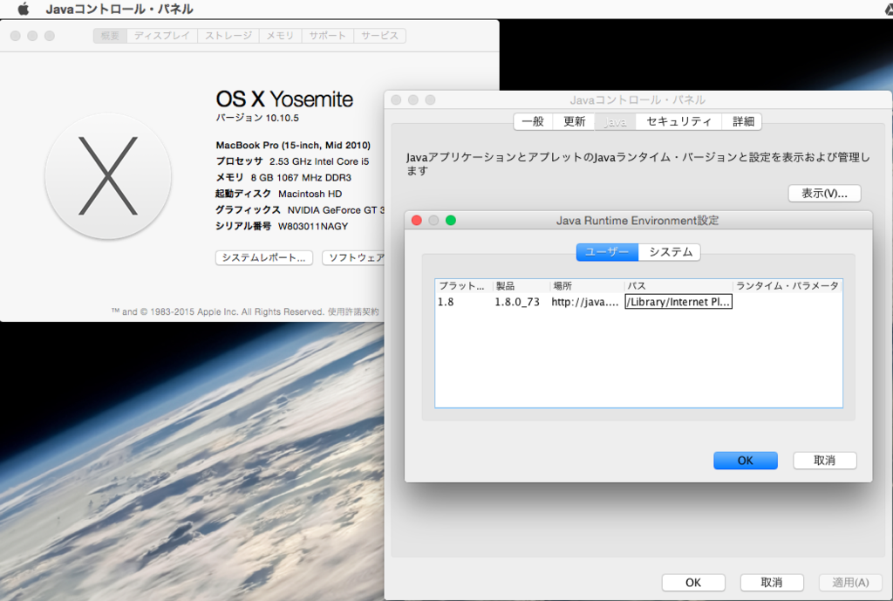The image size is (893, 601).
Task: Select the システム tab in JRE settings
Action: click(x=670, y=252)
